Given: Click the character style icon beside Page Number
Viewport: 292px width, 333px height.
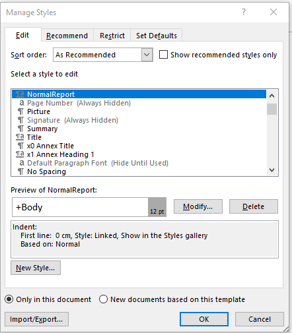Looking at the screenshot, I should (x=22, y=103).
